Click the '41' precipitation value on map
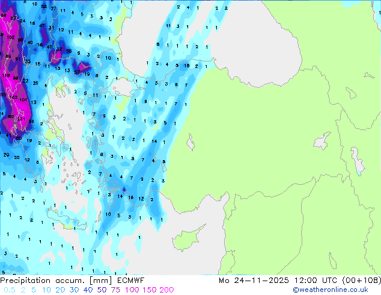The width and height of the screenshot is (381, 295). click(9, 135)
